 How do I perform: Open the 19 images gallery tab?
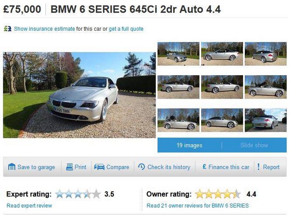point(189,145)
